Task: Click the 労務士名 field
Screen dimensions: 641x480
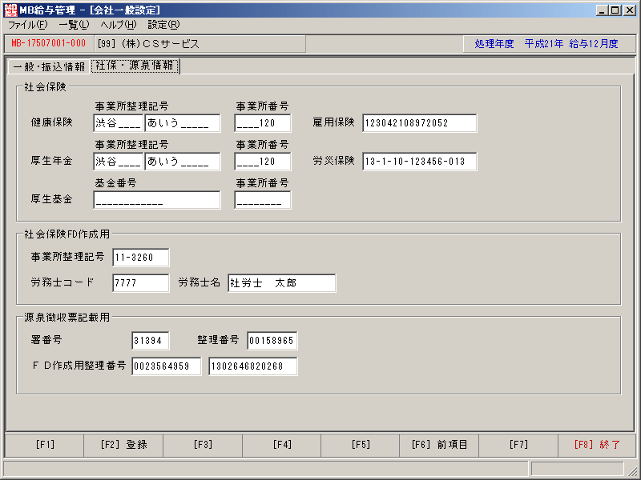Action: point(282,283)
